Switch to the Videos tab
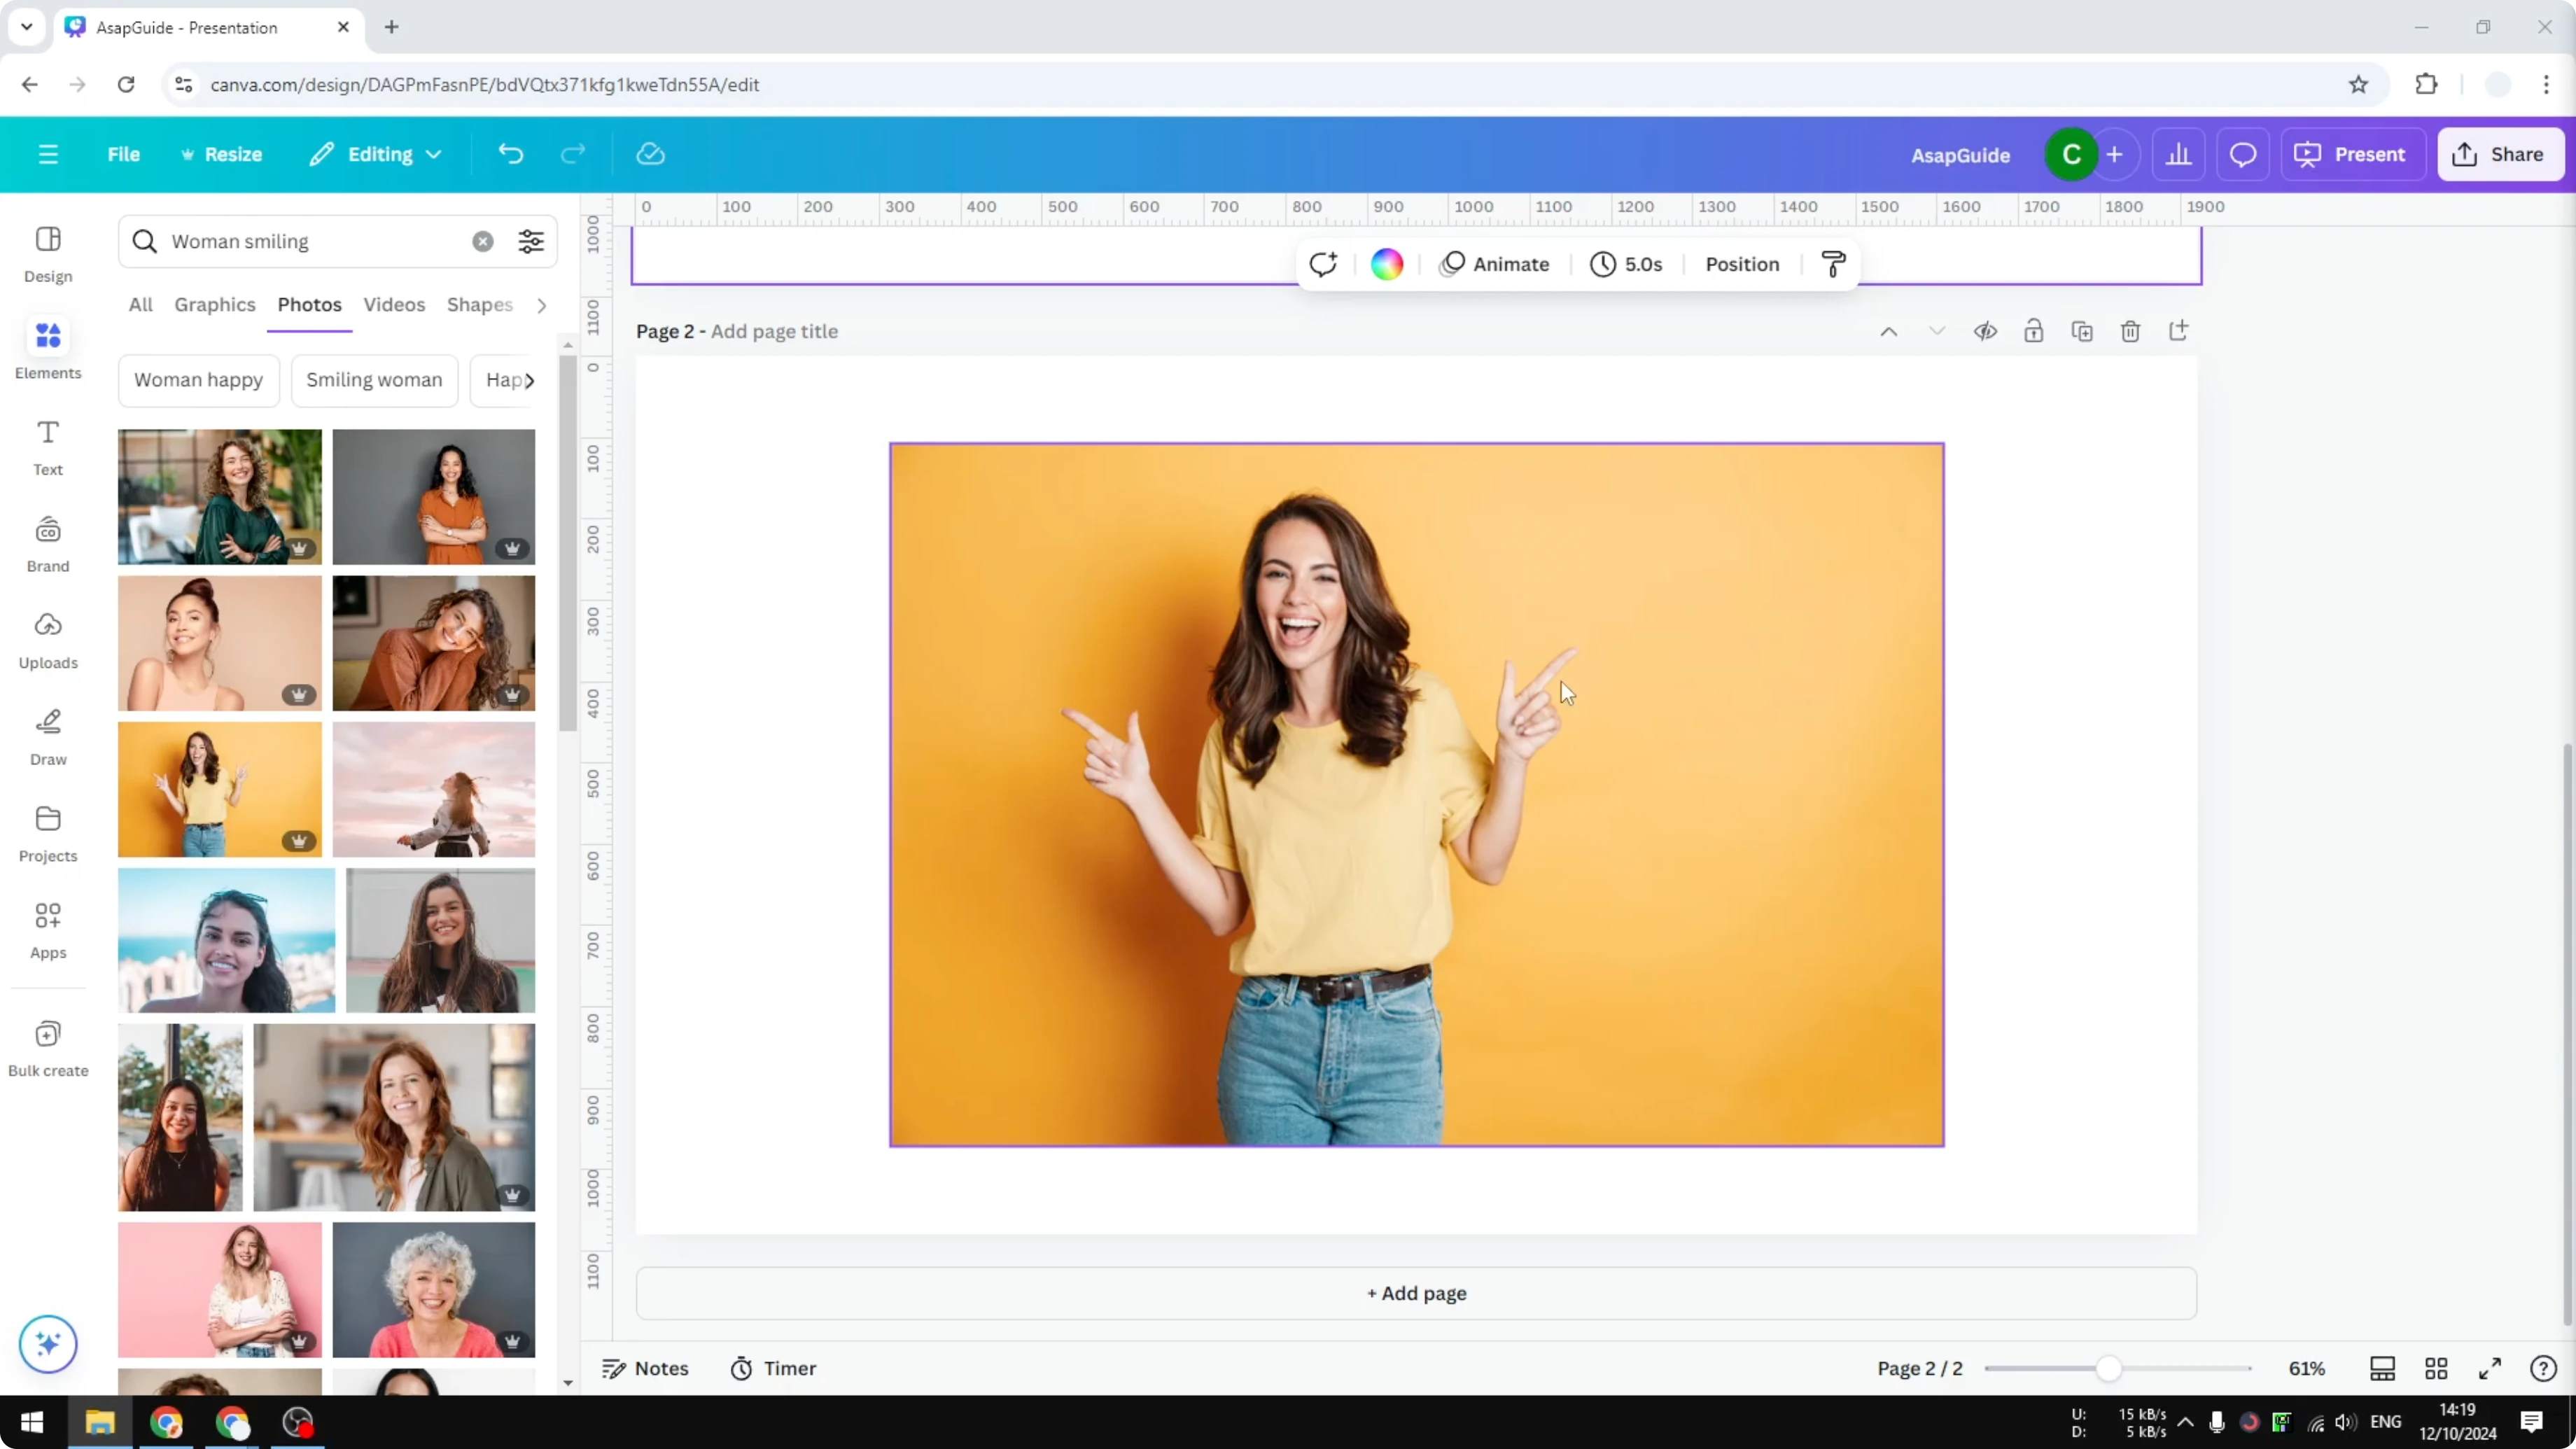Screen dimensions: 2576x1449 pos(393,305)
